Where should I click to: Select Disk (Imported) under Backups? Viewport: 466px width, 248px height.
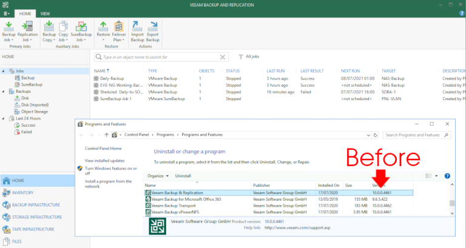point(35,105)
